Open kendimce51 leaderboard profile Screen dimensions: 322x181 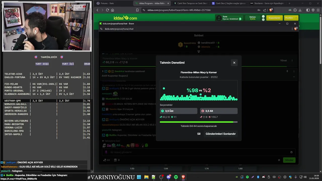[208, 43]
